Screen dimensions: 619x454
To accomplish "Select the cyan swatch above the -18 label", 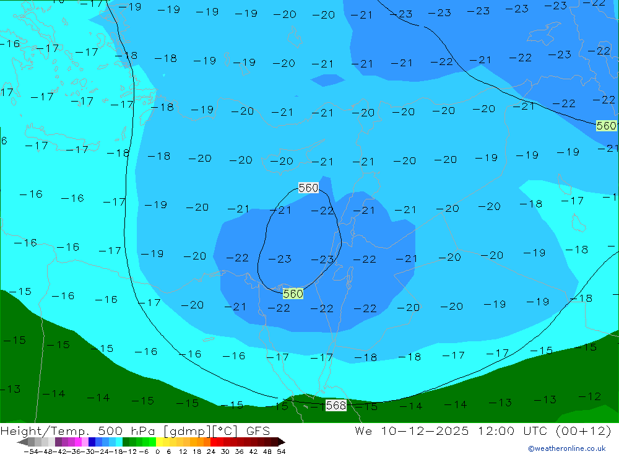I will pos(119,442).
